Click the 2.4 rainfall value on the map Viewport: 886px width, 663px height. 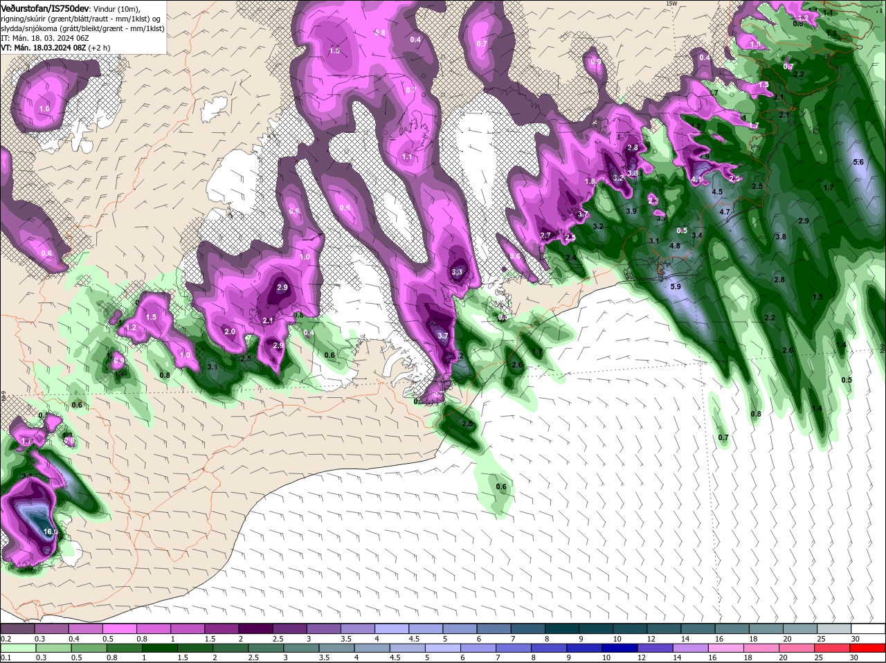[x=571, y=257]
